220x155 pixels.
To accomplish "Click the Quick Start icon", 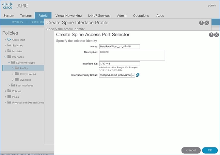I will point(9,39).
